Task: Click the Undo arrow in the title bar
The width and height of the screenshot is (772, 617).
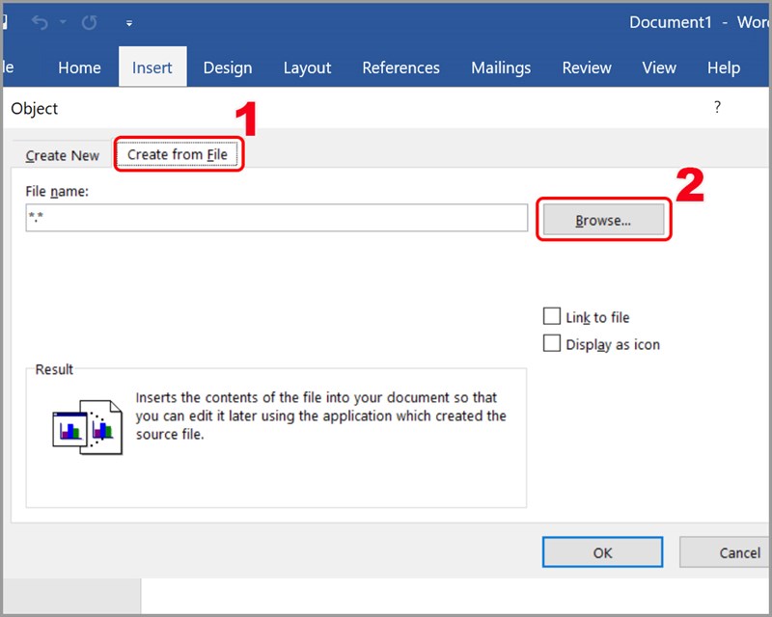Action: (x=40, y=22)
